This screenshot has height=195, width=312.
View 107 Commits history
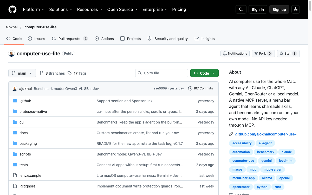[200, 88]
